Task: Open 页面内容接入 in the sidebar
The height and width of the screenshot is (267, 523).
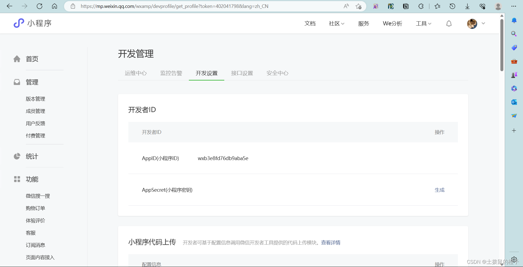Action: [40, 257]
